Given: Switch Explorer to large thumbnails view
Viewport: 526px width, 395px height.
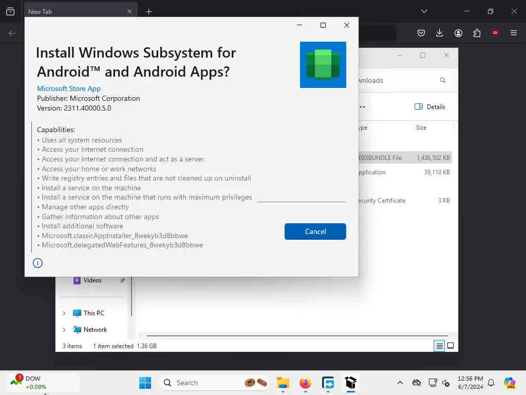Looking at the screenshot, I should click(x=450, y=346).
